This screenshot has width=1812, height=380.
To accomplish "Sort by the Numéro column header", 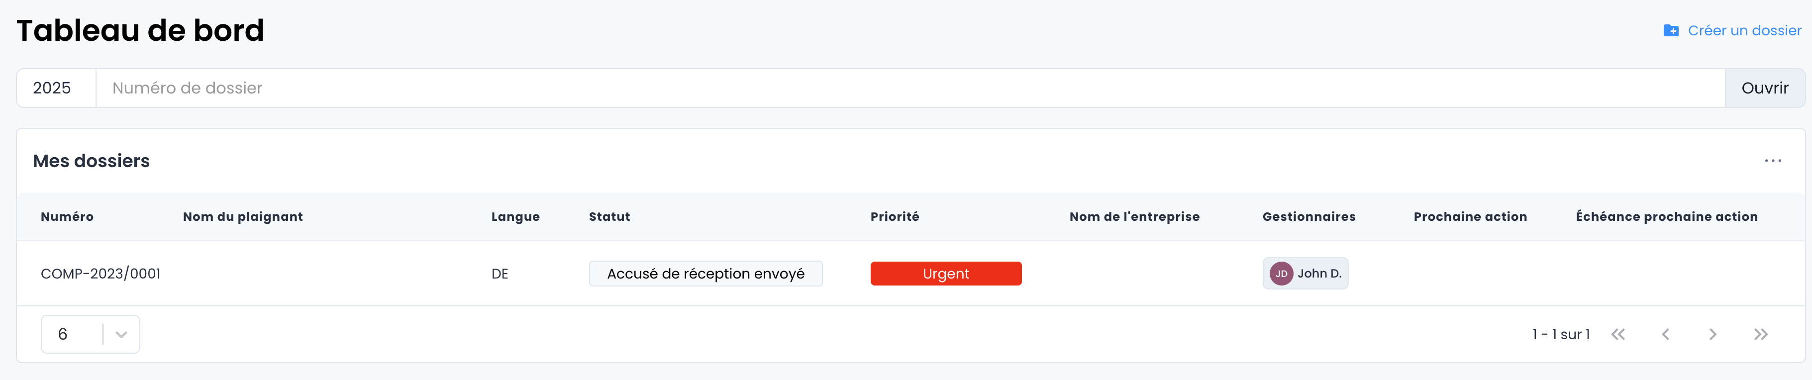I will pos(67,217).
